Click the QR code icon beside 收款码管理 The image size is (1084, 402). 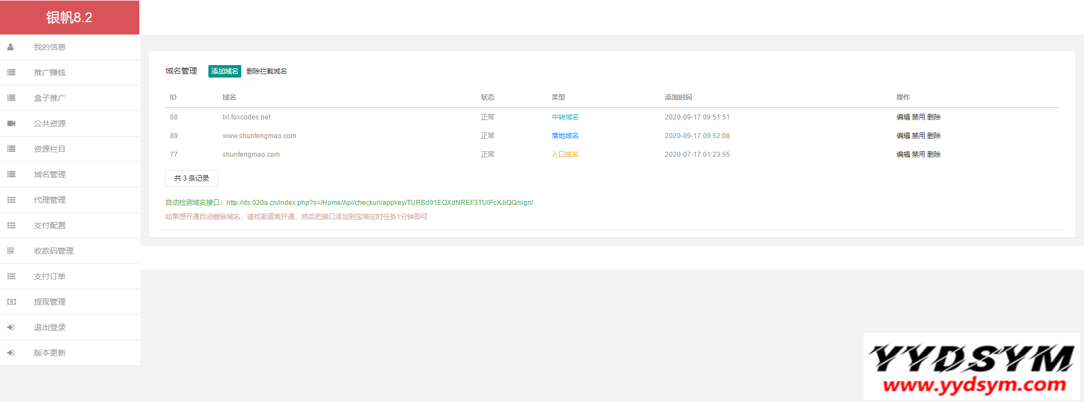point(11,251)
